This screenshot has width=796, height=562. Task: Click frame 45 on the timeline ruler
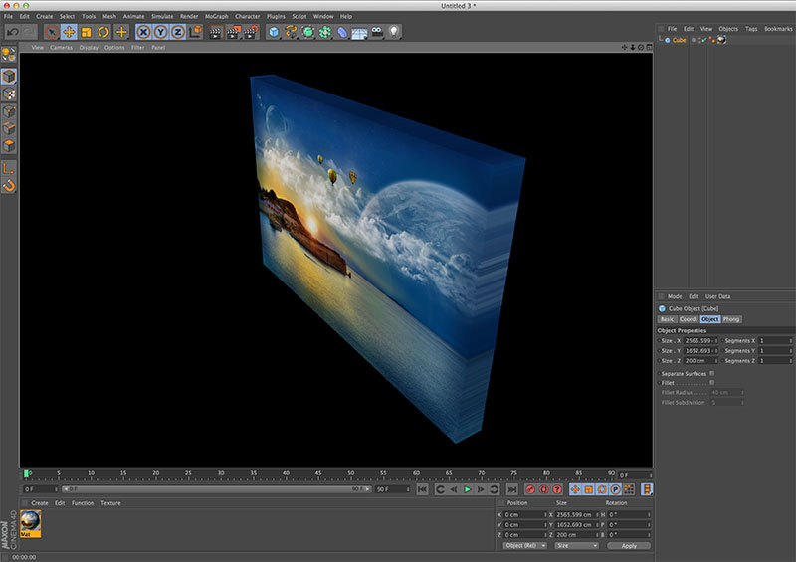[318, 474]
